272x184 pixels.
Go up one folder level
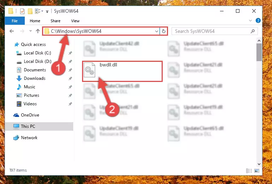point(38,31)
